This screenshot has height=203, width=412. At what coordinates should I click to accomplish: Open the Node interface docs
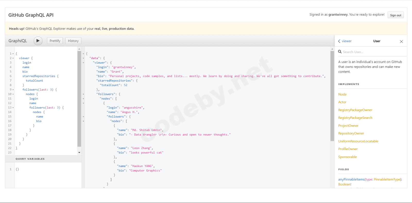[342, 94]
